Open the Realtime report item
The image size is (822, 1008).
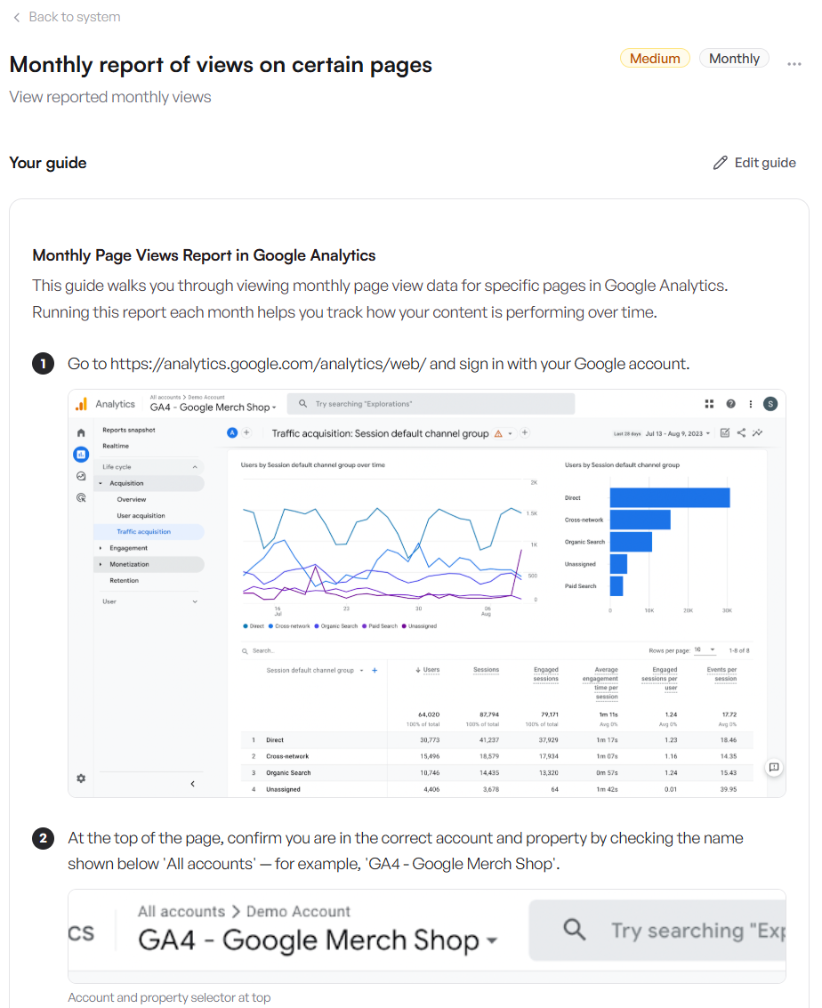[x=116, y=446]
